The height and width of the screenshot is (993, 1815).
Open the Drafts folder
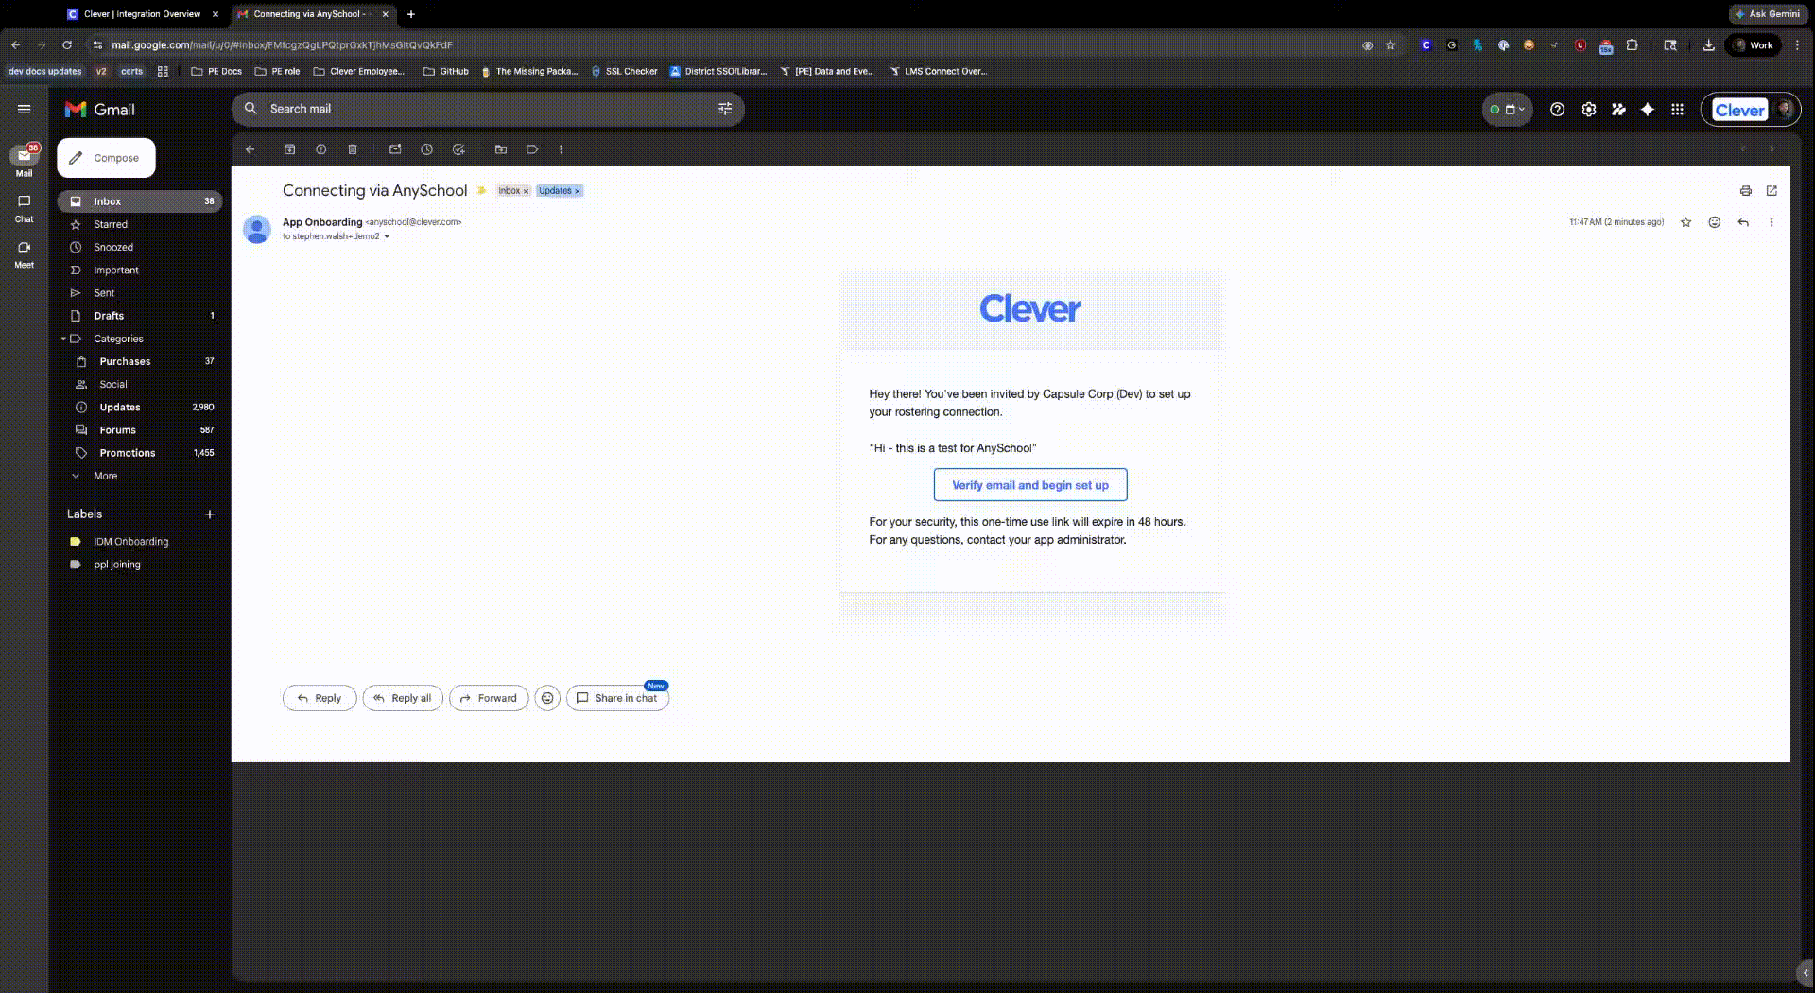[140, 316]
